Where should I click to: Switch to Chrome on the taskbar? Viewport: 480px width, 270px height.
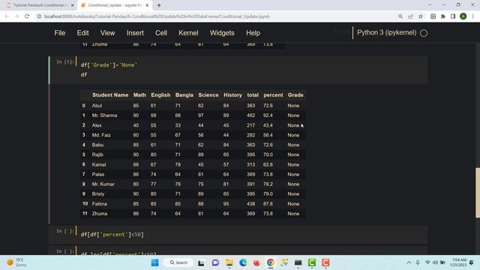(271, 262)
